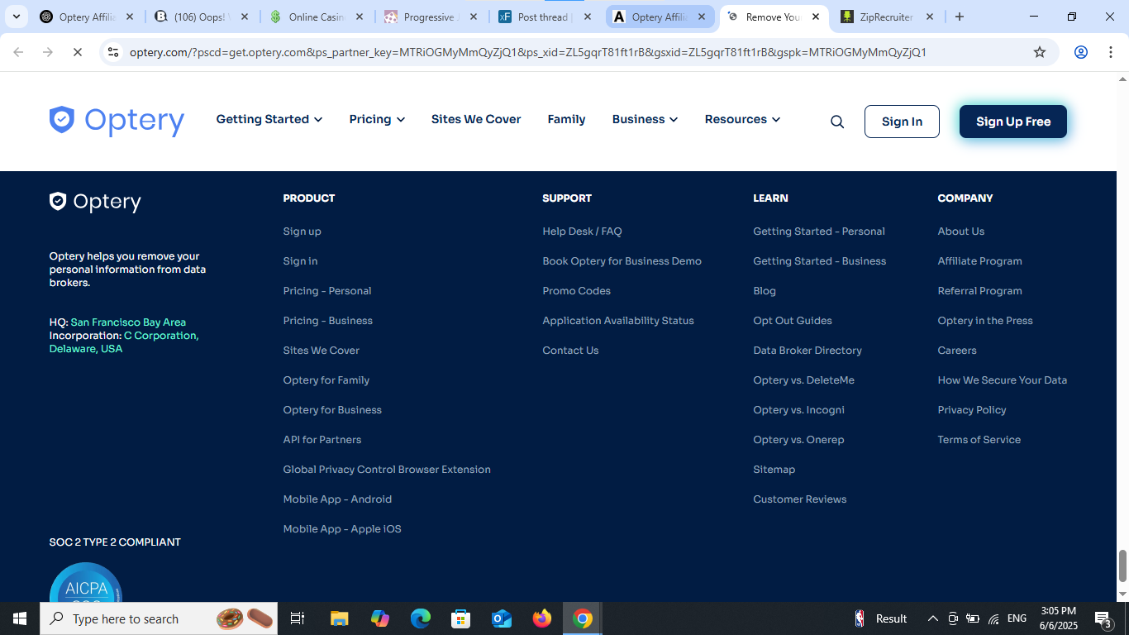Click the AICPA SOC badge

86,582
